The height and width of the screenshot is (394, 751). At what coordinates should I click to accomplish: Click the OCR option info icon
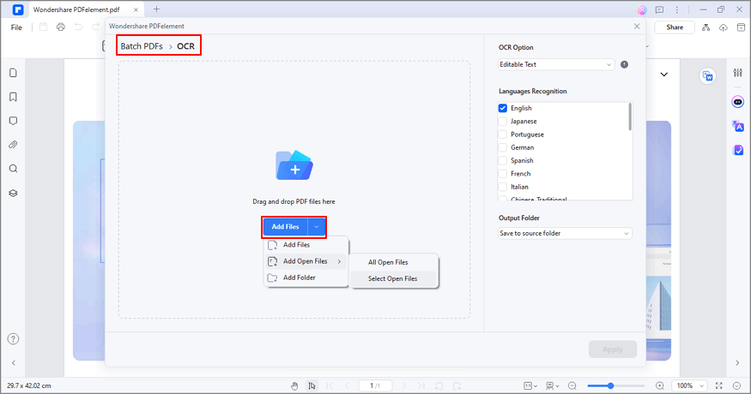point(624,64)
